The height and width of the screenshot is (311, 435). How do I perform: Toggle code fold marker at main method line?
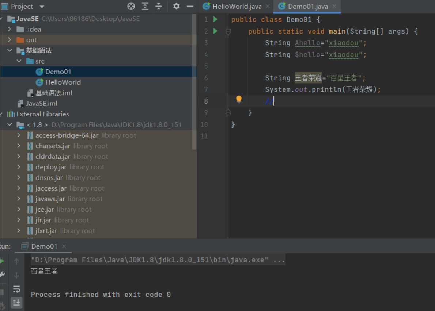click(x=228, y=32)
